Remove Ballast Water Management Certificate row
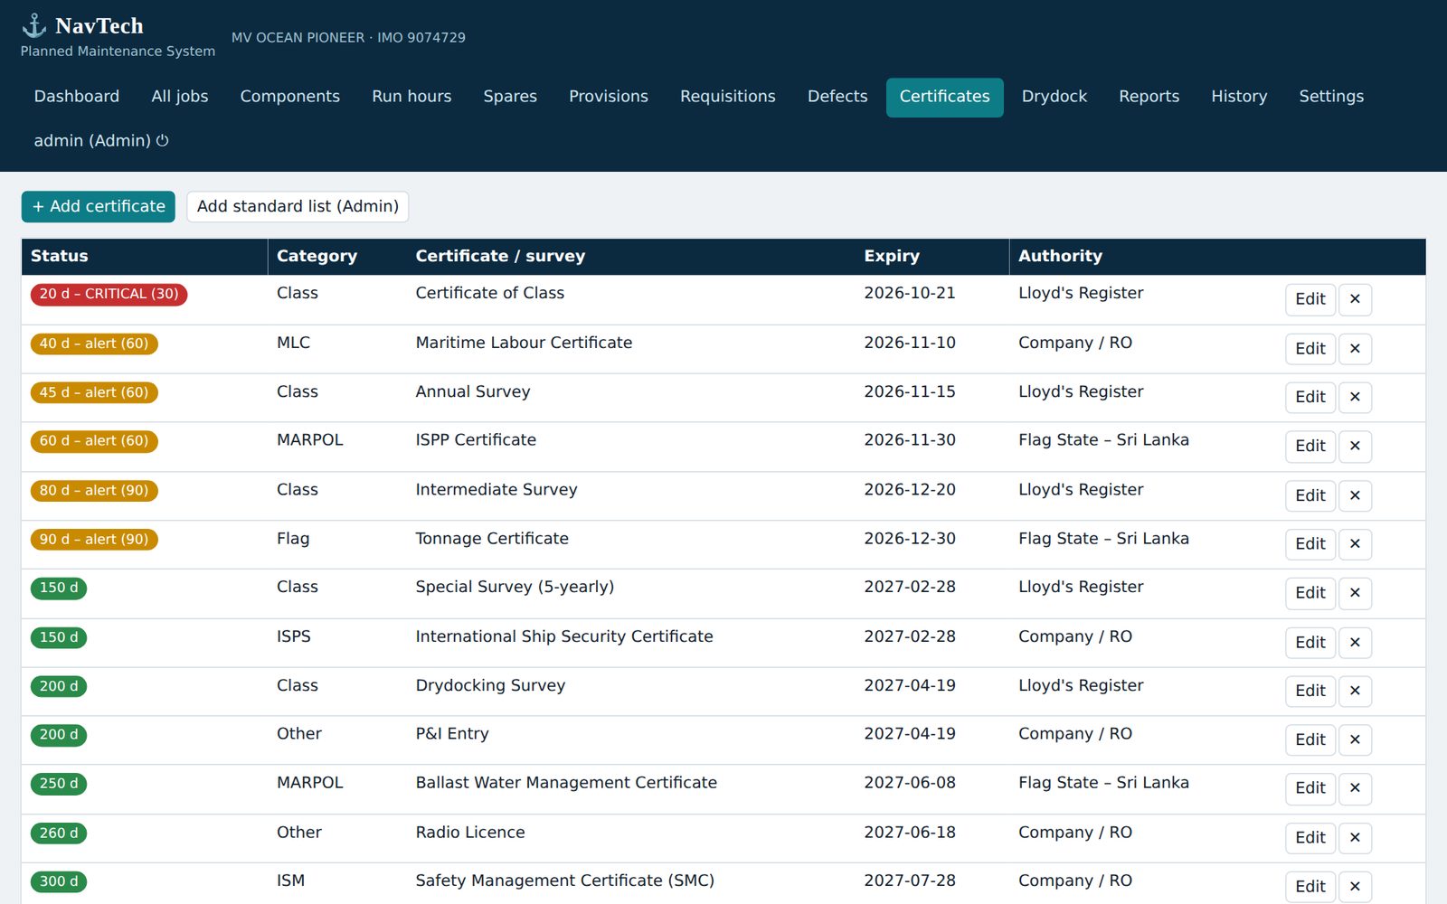The width and height of the screenshot is (1447, 904). coord(1355,788)
